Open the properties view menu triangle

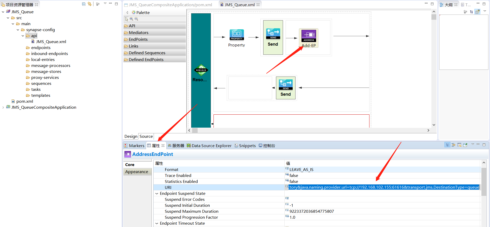point(473,144)
